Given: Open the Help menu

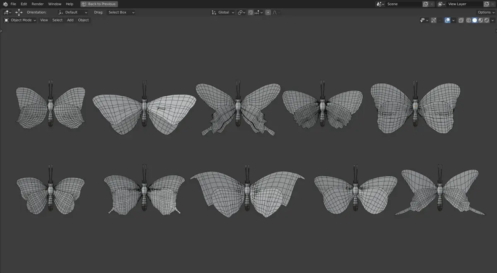Looking at the screenshot, I should [70, 4].
